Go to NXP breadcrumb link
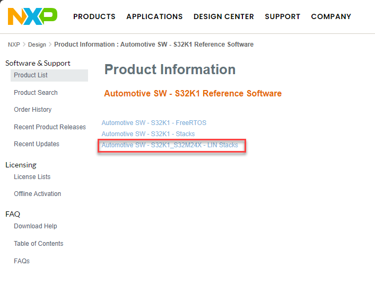This screenshot has width=375, height=285. [x=14, y=44]
